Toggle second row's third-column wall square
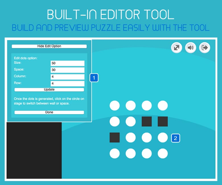The height and width of the screenshot is (185, 222). pos(147,121)
